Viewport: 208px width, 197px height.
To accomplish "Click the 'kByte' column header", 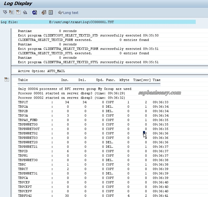I will (x=124, y=80).
